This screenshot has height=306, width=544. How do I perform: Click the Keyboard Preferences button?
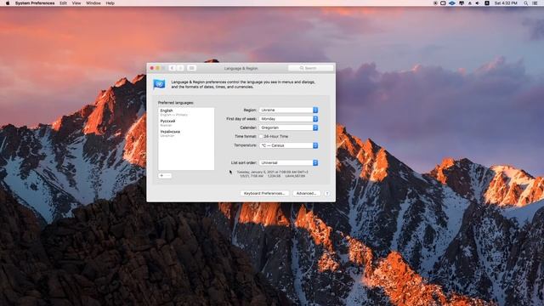[x=264, y=193]
